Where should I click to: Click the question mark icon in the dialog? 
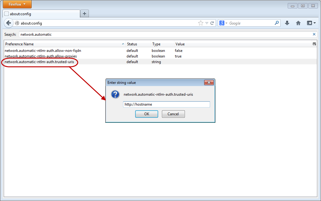[x=115, y=94]
